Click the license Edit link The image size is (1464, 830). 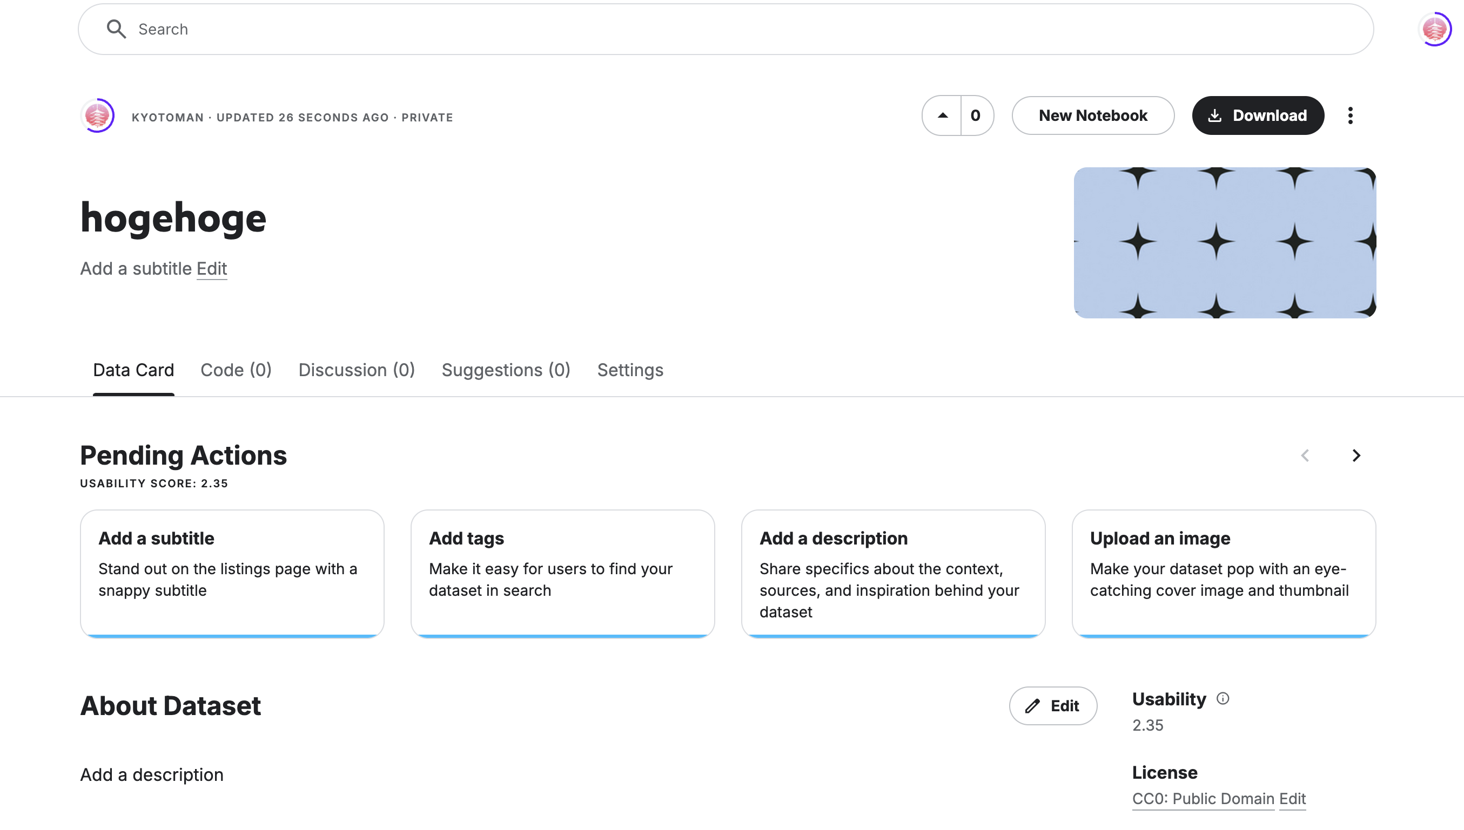coord(1292,799)
